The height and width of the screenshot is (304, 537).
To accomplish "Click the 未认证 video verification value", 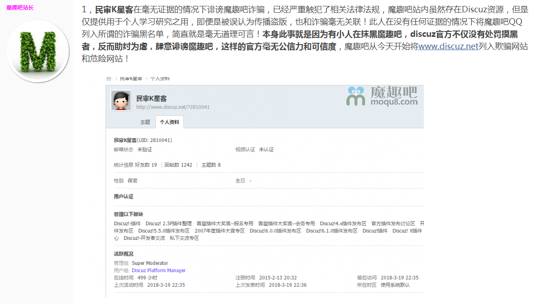I will [x=266, y=150].
